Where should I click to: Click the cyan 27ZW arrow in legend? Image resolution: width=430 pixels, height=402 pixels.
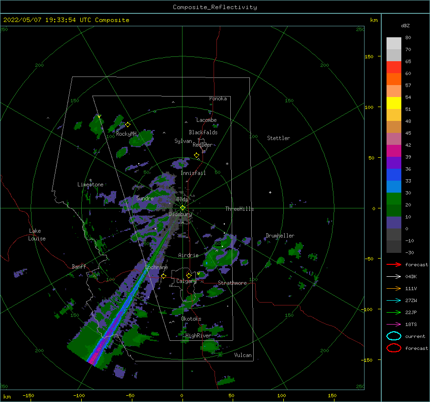click(394, 301)
